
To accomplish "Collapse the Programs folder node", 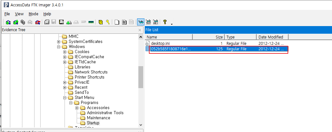I will [x=71, y=103].
